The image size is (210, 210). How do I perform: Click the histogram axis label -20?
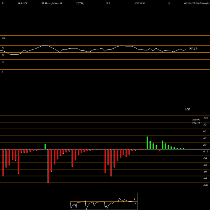point(205,158)
